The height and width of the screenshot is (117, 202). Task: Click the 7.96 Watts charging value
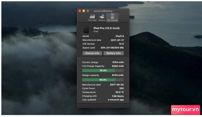pyautogui.click(x=118, y=96)
